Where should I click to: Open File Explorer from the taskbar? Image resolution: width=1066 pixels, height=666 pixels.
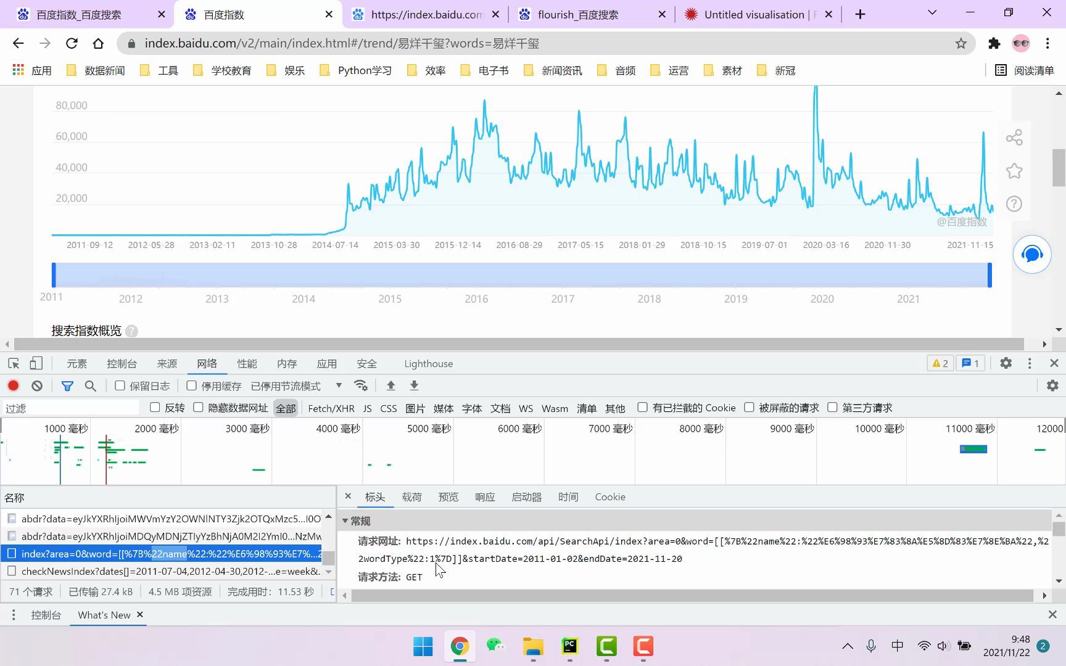point(533,646)
